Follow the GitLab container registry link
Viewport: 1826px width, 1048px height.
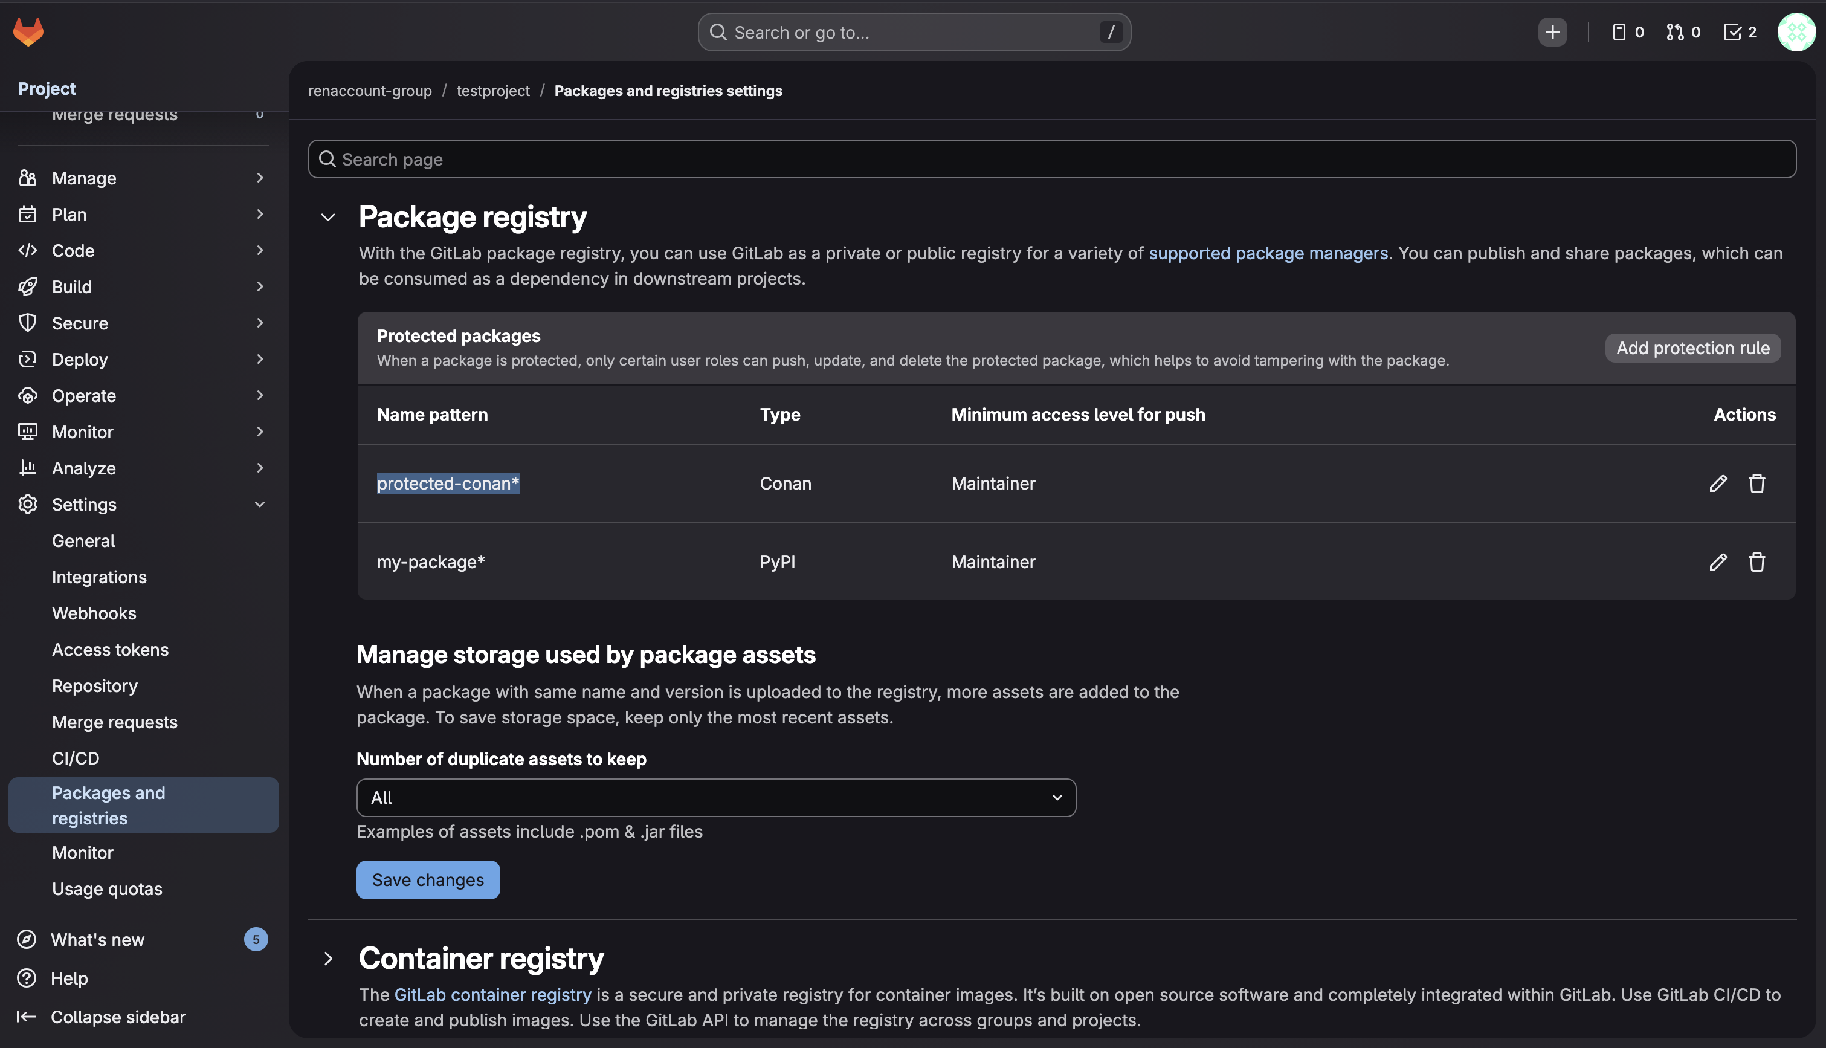point(493,995)
